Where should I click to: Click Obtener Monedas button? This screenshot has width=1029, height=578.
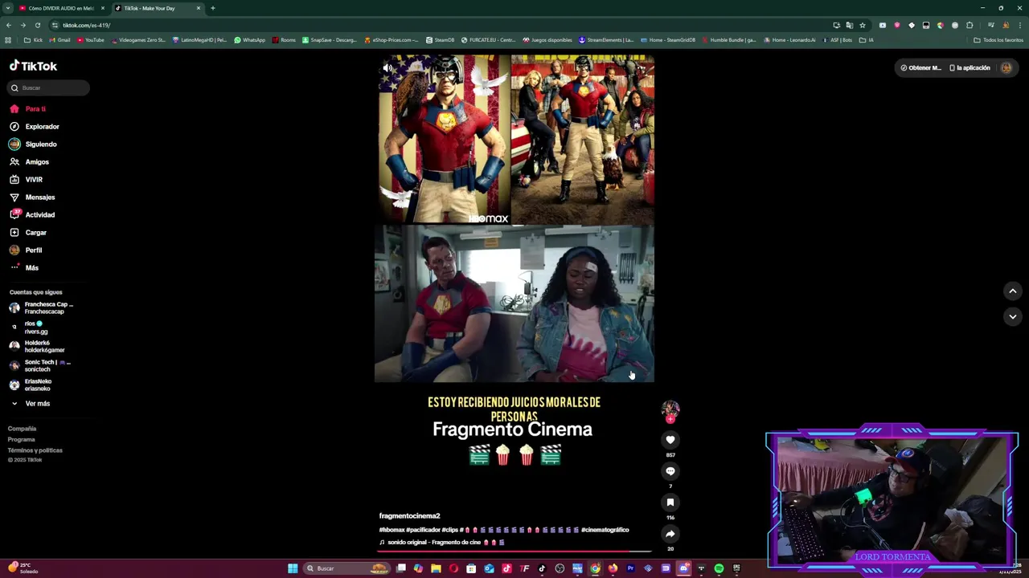[920, 68]
